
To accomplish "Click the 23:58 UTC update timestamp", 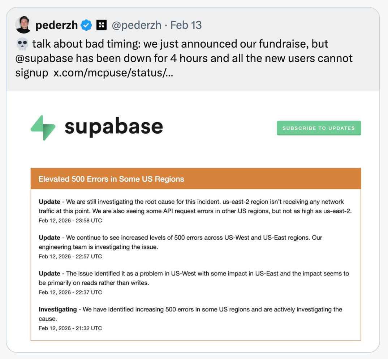I will 70,220.
